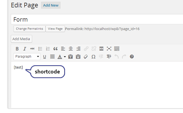Screen dimensions: 183x113
Task: Enter distraction-free fullscreen mode
Action: pyautogui.click(x=109, y=49)
